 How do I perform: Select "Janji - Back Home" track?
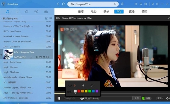[27, 62]
